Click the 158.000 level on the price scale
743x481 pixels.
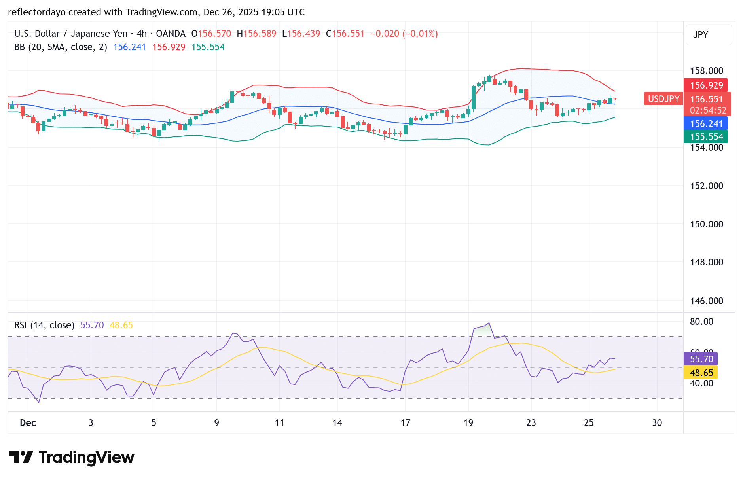pos(706,71)
